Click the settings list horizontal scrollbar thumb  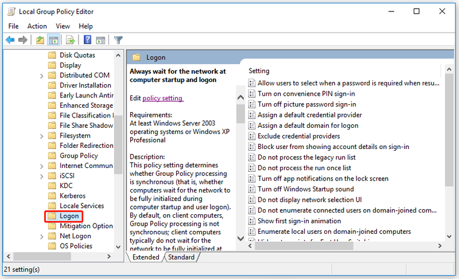pyautogui.click(x=304, y=246)
